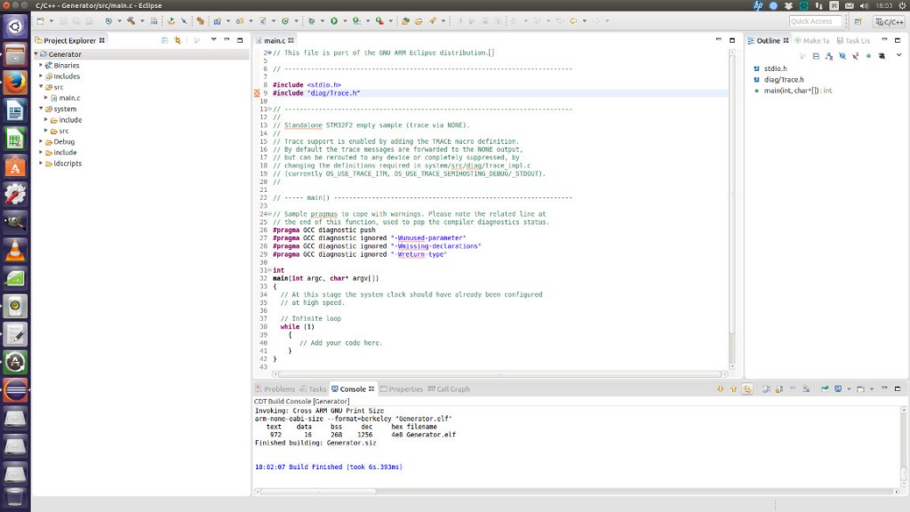
Task: Click the green Run toolbar button
Action: (x=334, y=21)
